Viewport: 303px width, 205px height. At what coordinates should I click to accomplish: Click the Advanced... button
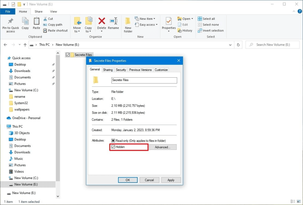point(162,147)
